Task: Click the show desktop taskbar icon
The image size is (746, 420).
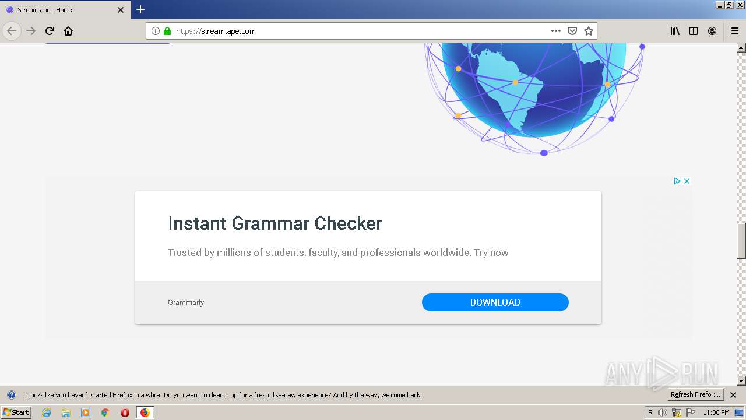Action: point(739,412)
